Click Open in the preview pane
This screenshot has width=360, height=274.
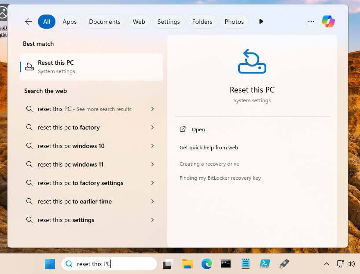click(x=198, y=130)
